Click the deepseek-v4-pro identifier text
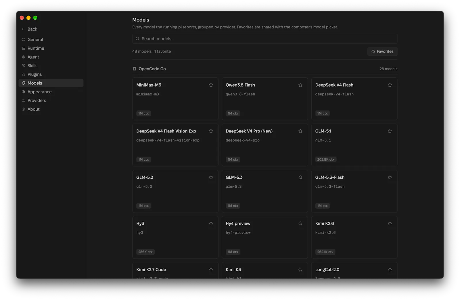460x300 pixels. [243, 140]
